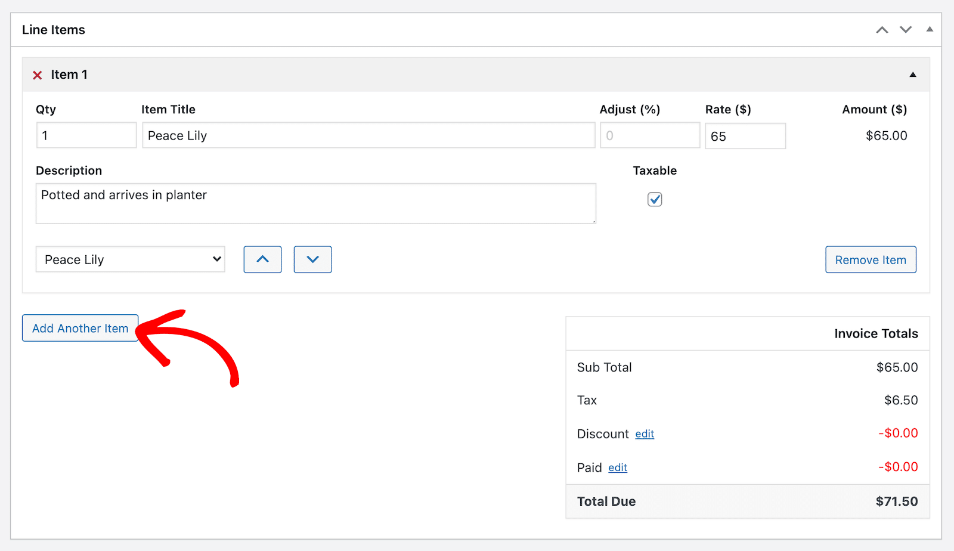Click into the Description text area
The width and height of the screenshot is (954, 551).
[x=316, y=203]
